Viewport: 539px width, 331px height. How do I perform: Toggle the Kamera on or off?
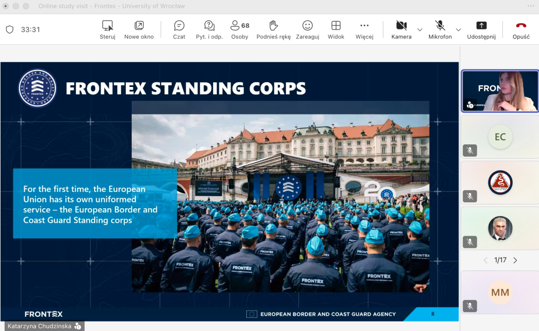401,30
